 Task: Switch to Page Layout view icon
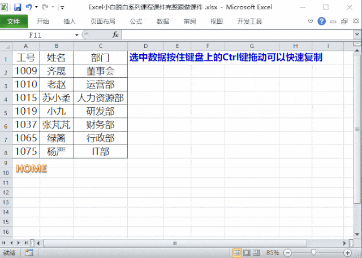pos(247,253)
